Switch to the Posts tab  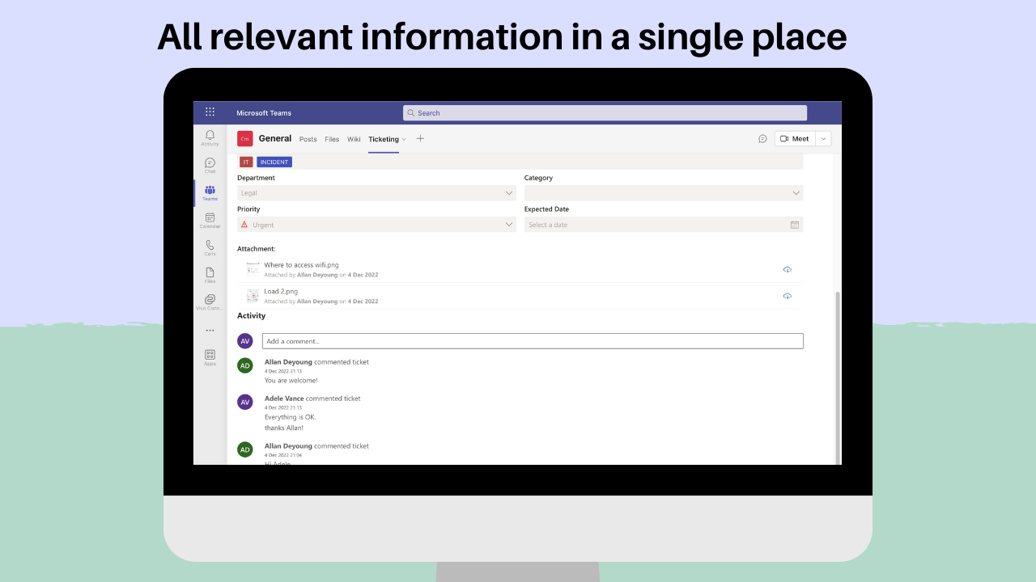pos(308,138)
